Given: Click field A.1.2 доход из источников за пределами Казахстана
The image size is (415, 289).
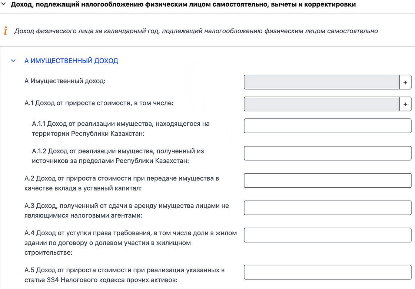Looking at the screenshot, I should click(x=328, y=153).
